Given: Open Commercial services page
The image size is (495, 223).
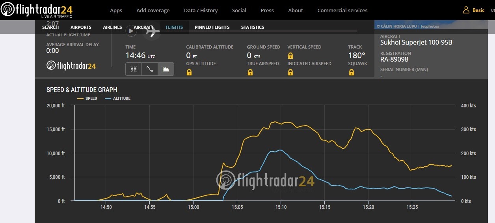Looking at the screenshot, I should tap(342, 10).
